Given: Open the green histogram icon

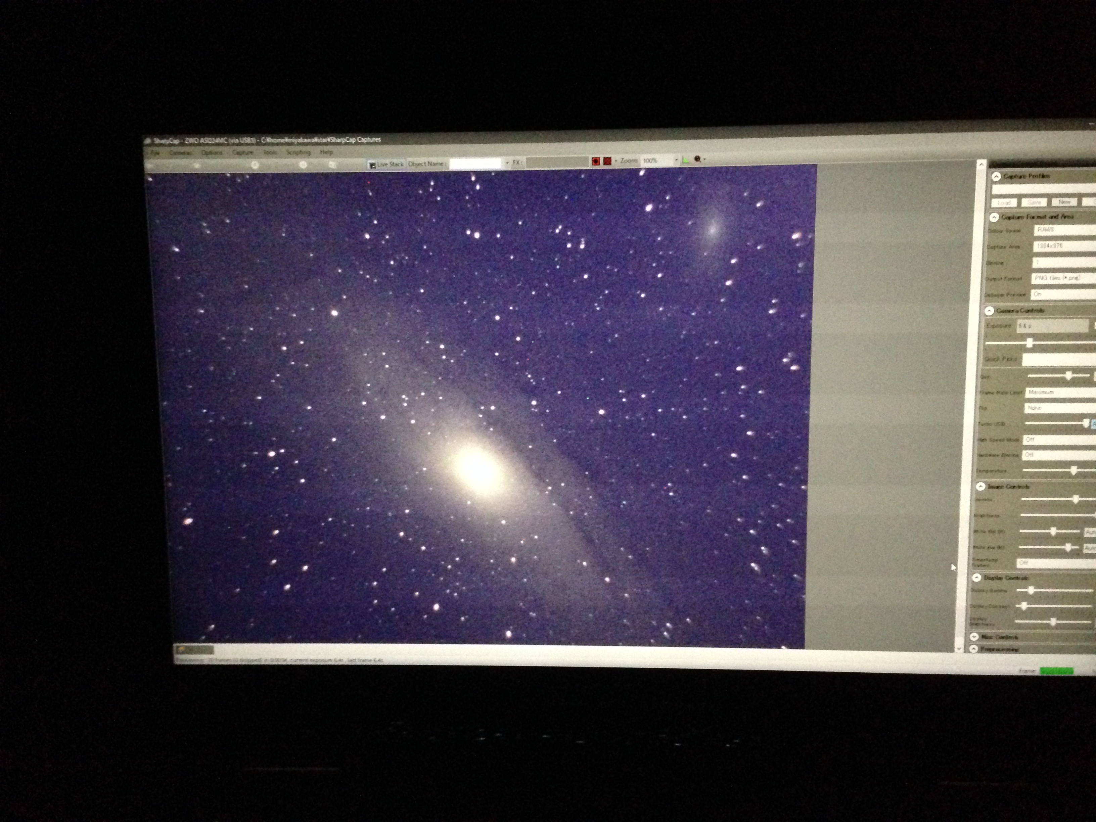Looking at the screenshot, I should (686, 159).
